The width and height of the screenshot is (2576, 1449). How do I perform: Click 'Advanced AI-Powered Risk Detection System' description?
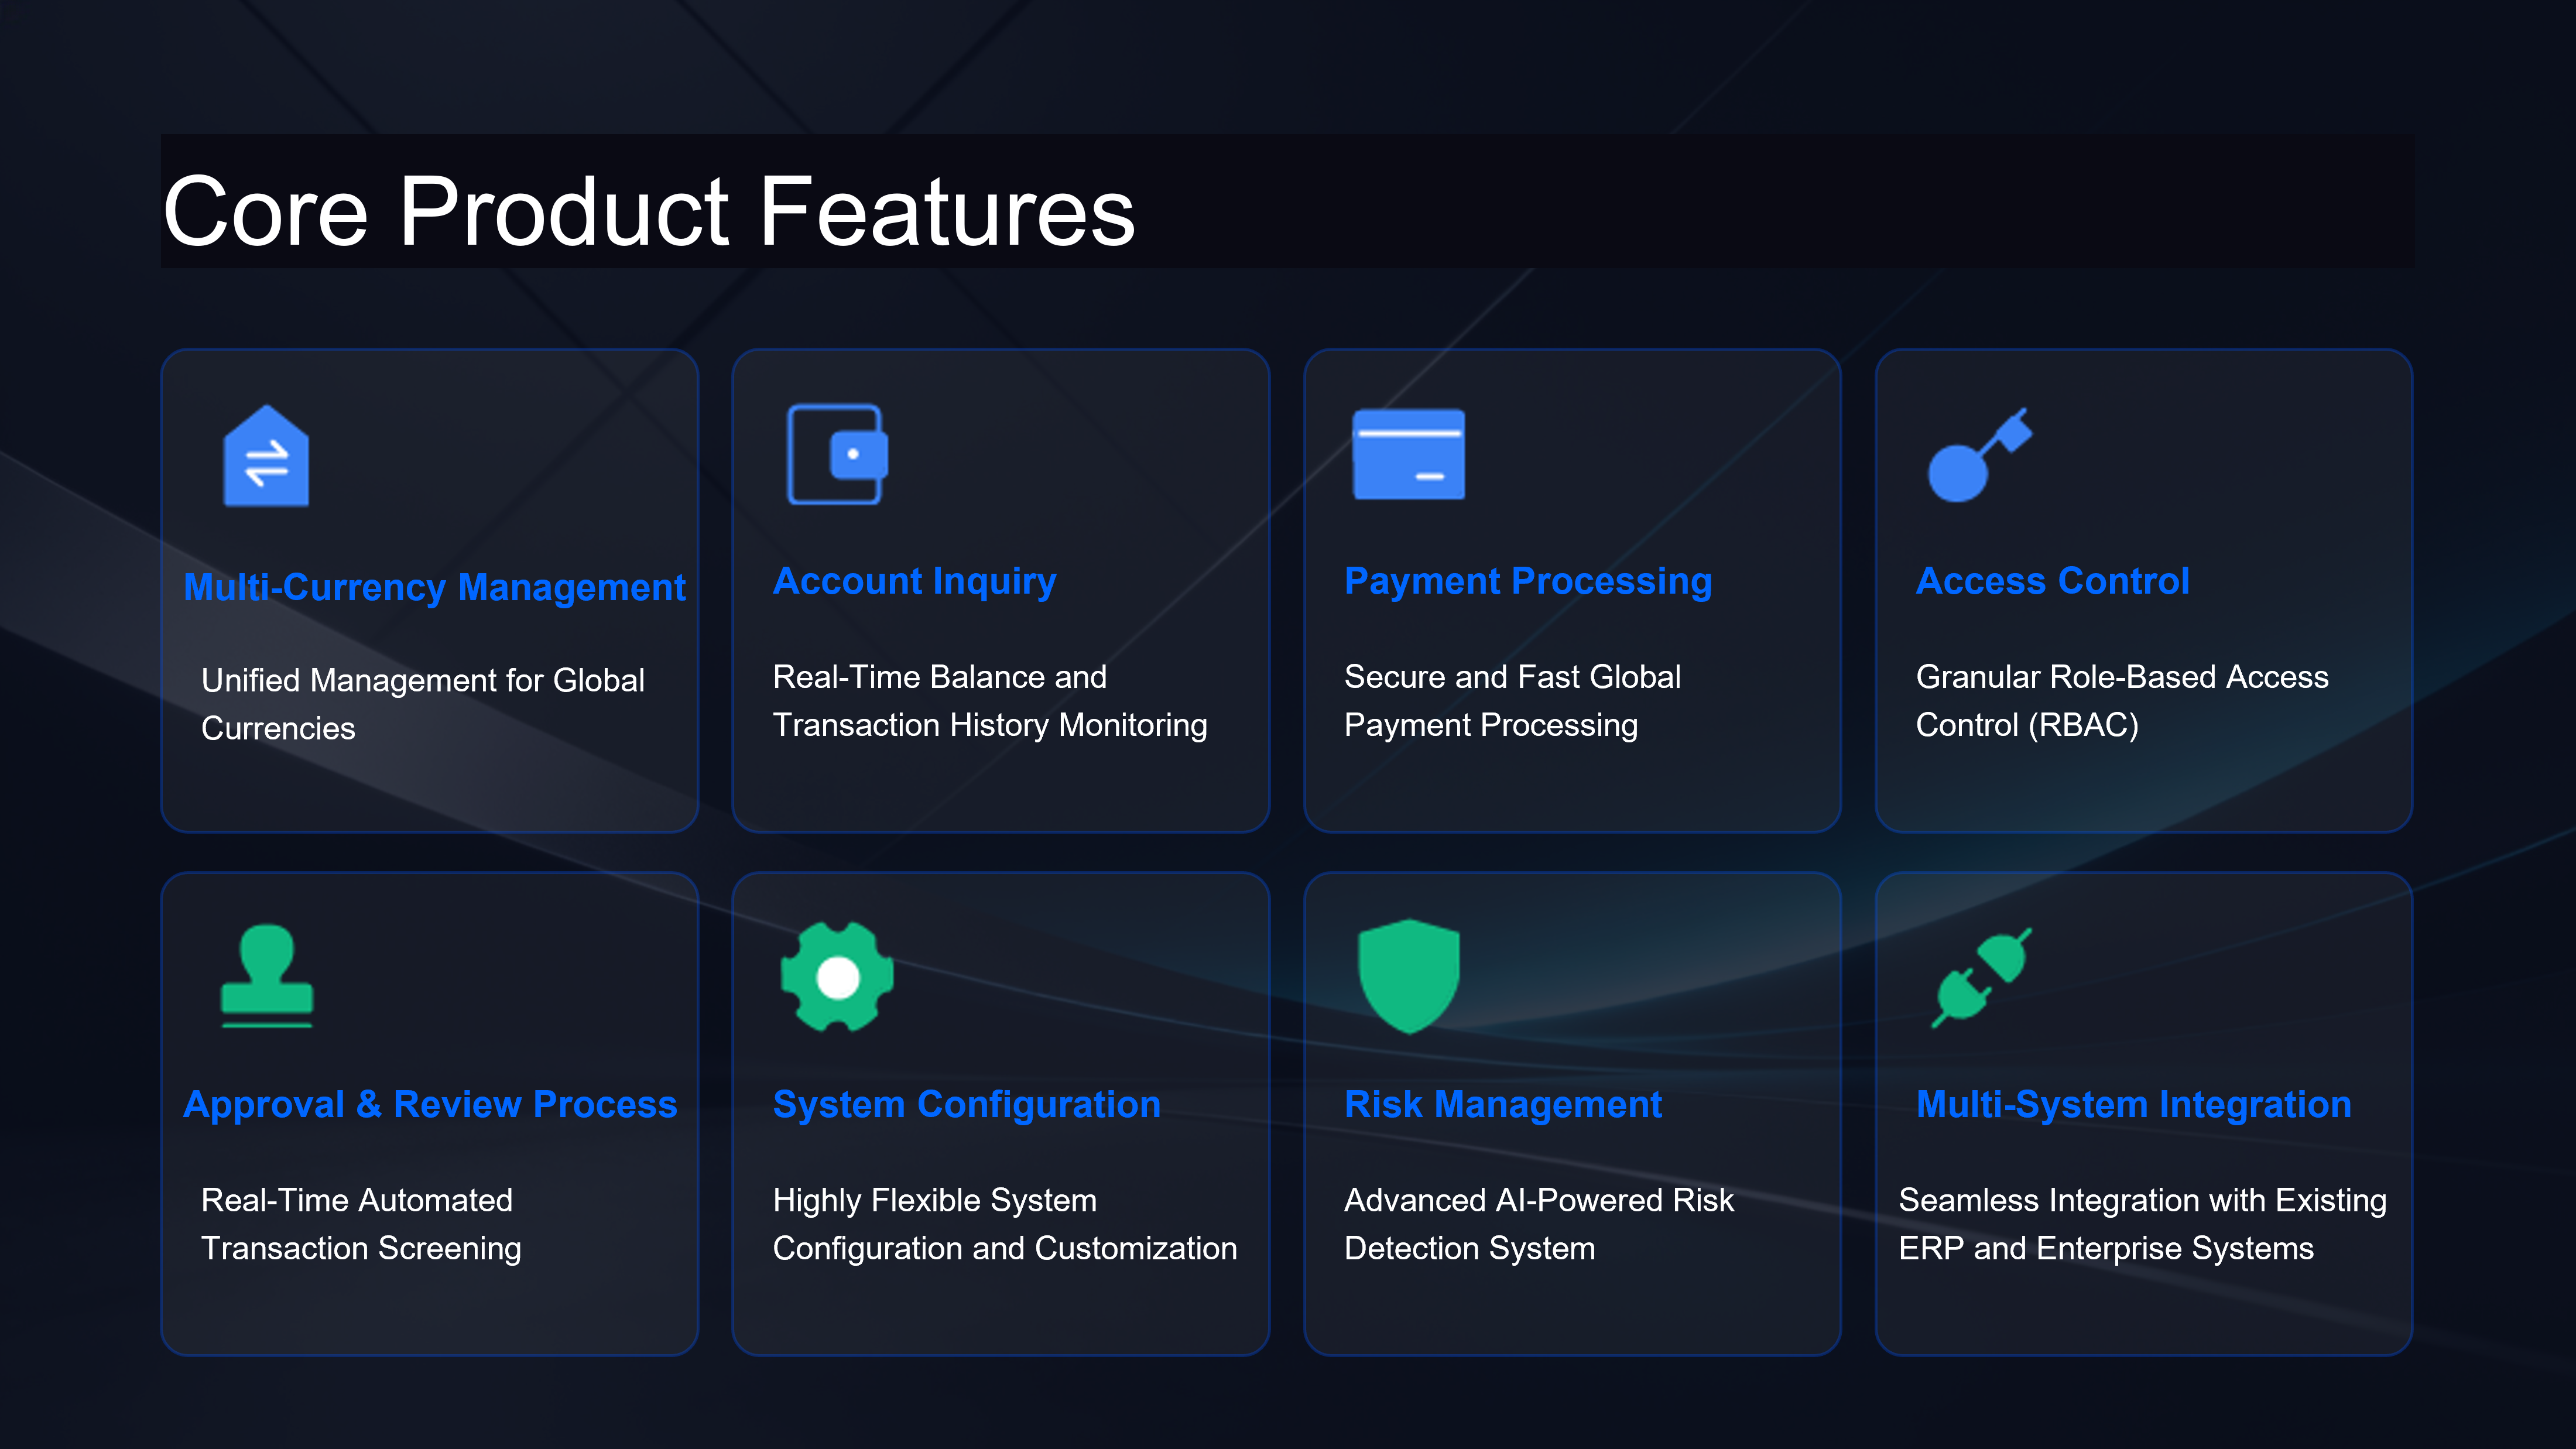tap(1537, 1224)
